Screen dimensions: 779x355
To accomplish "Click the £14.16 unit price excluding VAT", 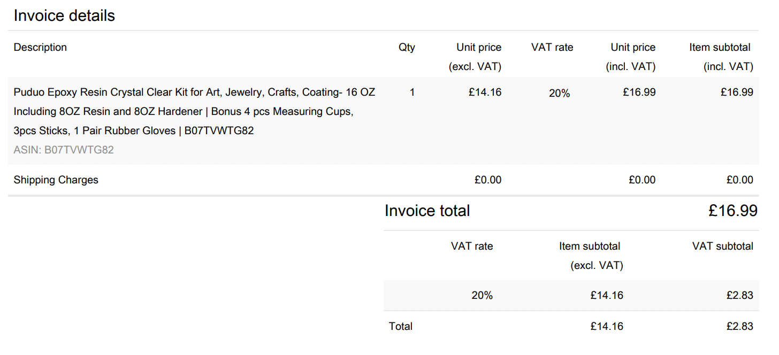I will point(485,92).
